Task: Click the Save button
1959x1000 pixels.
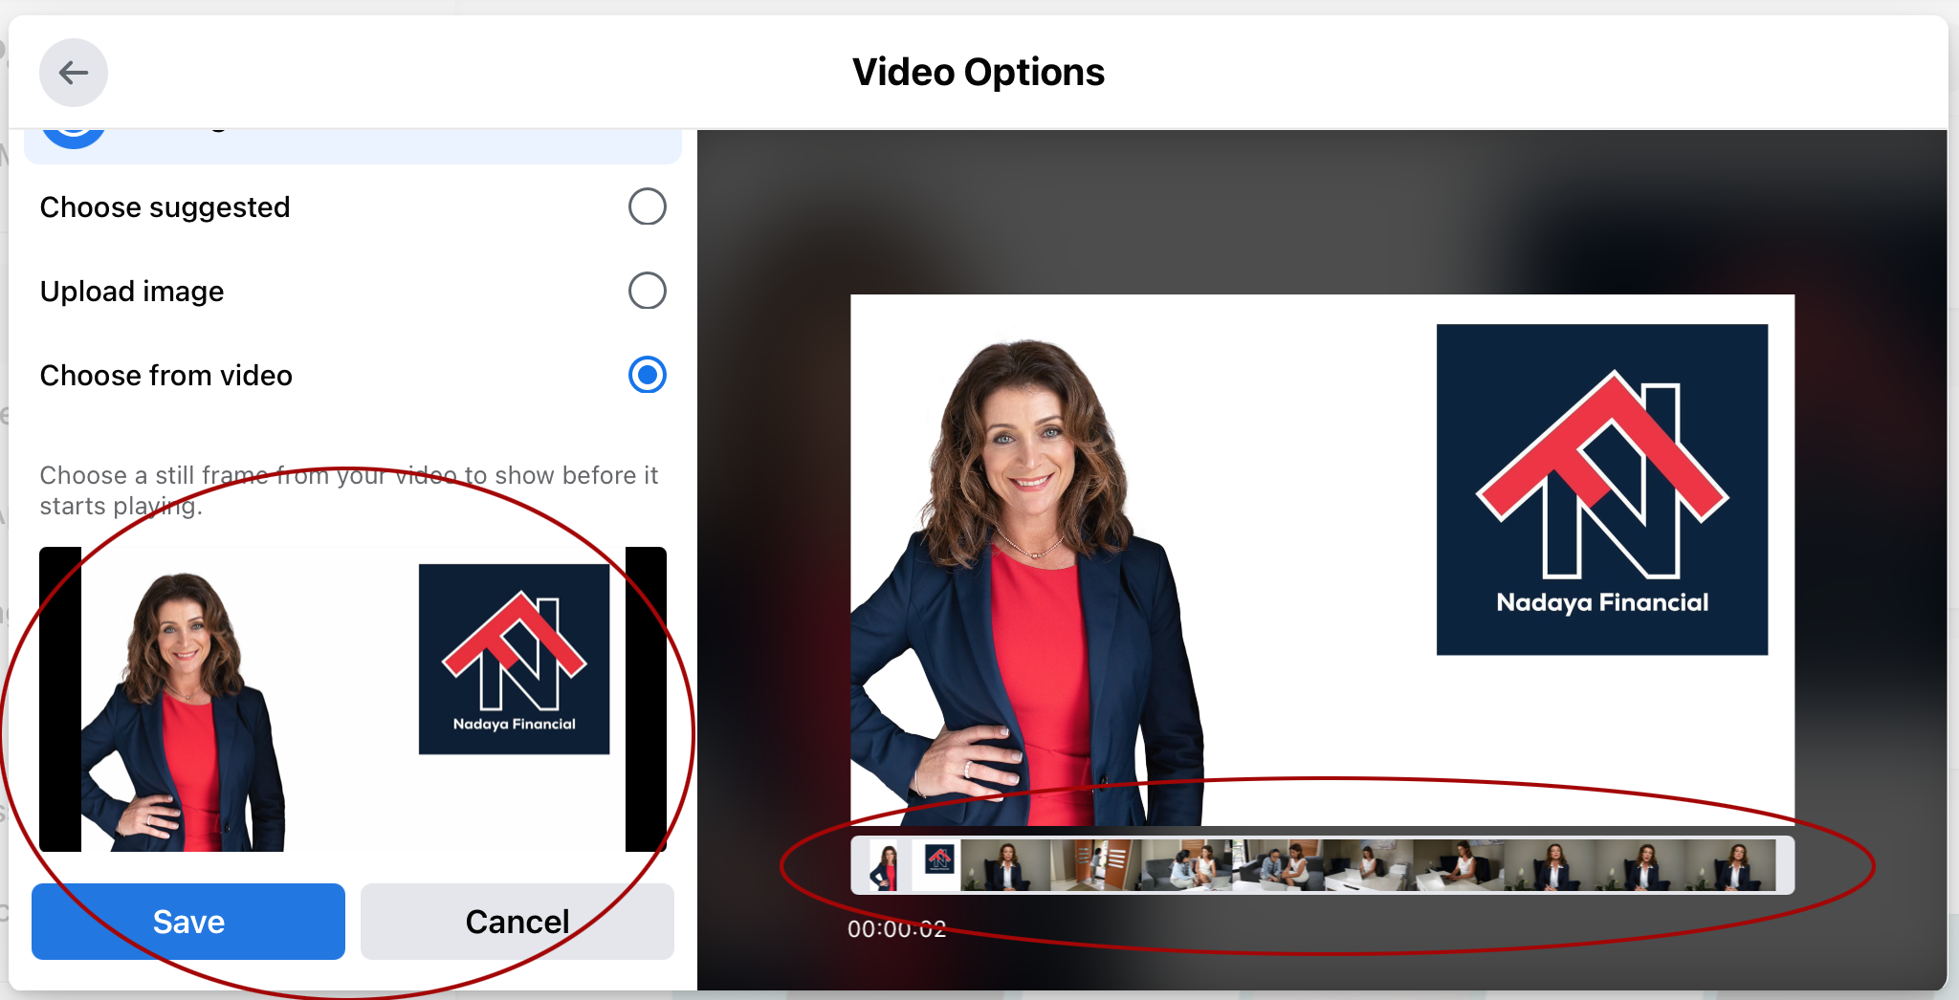Action: (188, 922)
